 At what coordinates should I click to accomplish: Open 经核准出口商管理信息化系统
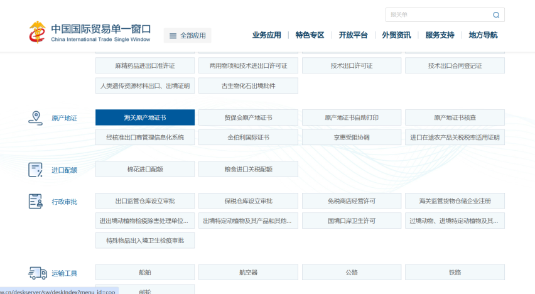pos(145,138)
